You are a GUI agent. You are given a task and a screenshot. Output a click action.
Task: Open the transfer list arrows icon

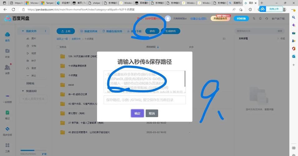tap(254, 19)
